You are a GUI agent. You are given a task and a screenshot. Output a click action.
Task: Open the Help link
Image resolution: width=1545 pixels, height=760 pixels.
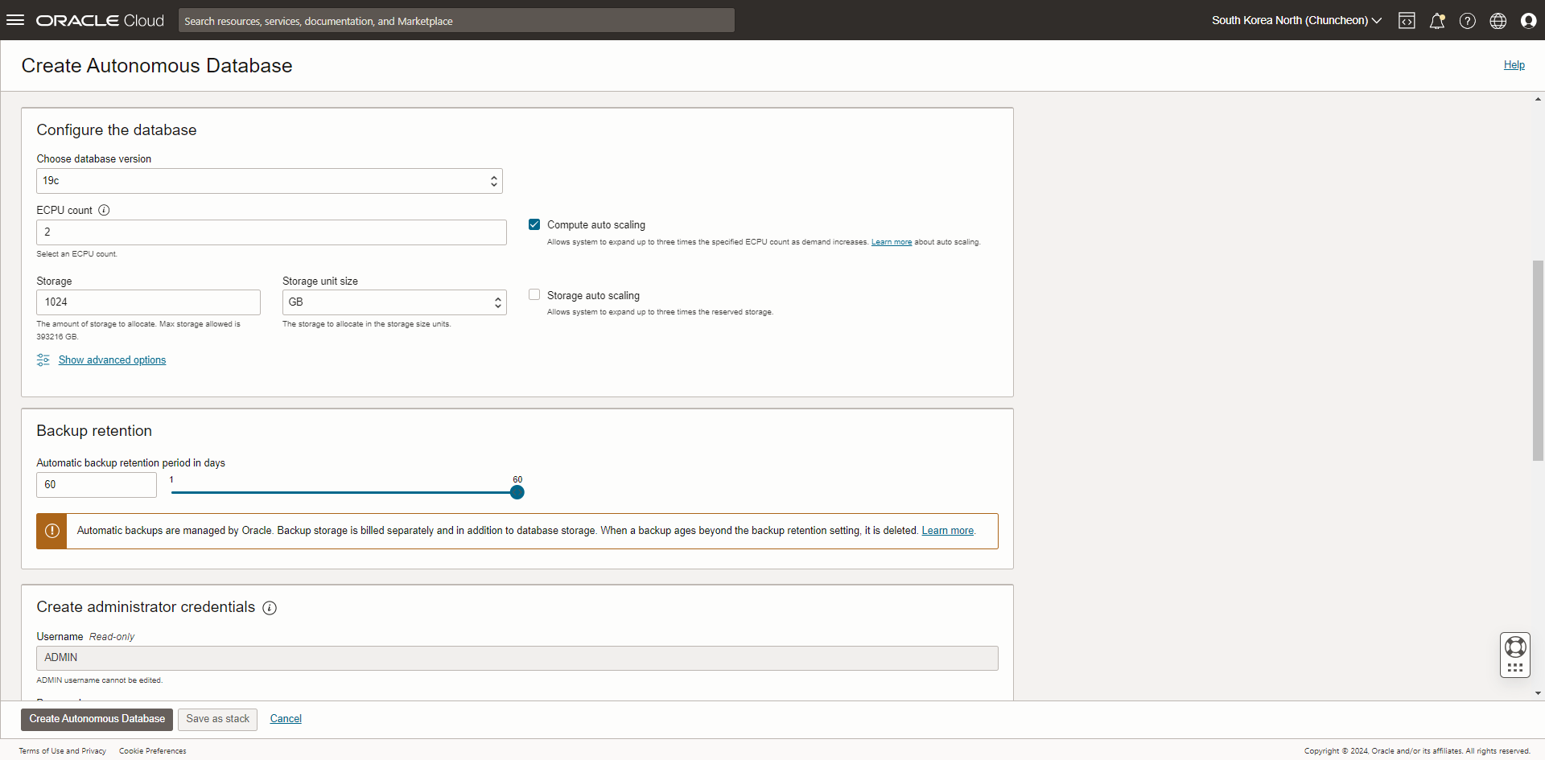[1514, 65]
